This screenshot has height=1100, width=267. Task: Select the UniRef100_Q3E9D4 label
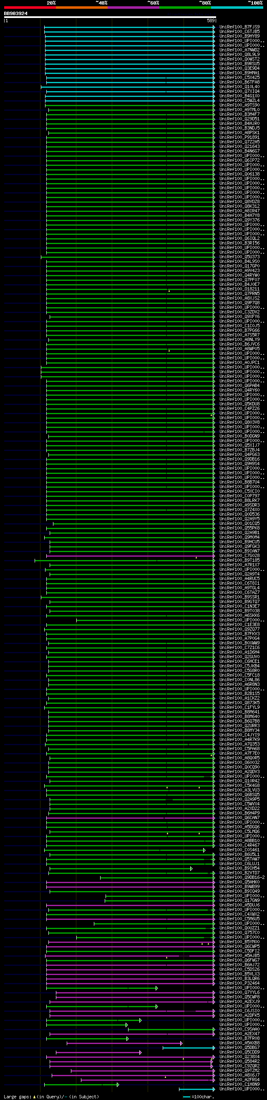(239, 68)
